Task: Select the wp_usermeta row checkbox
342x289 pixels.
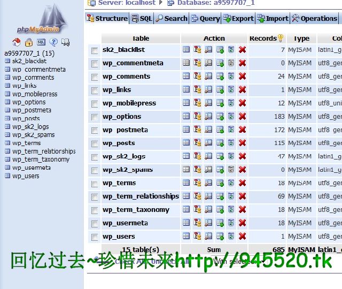Action: (x=95, y=224)
